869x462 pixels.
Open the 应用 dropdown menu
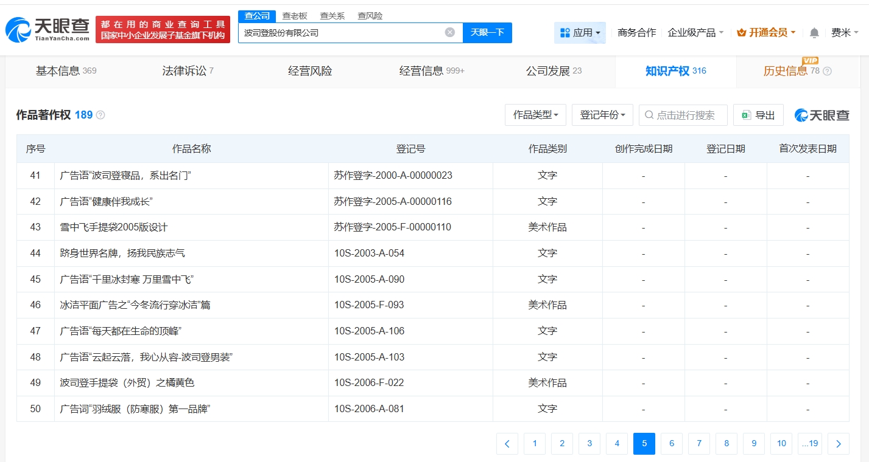580,33
